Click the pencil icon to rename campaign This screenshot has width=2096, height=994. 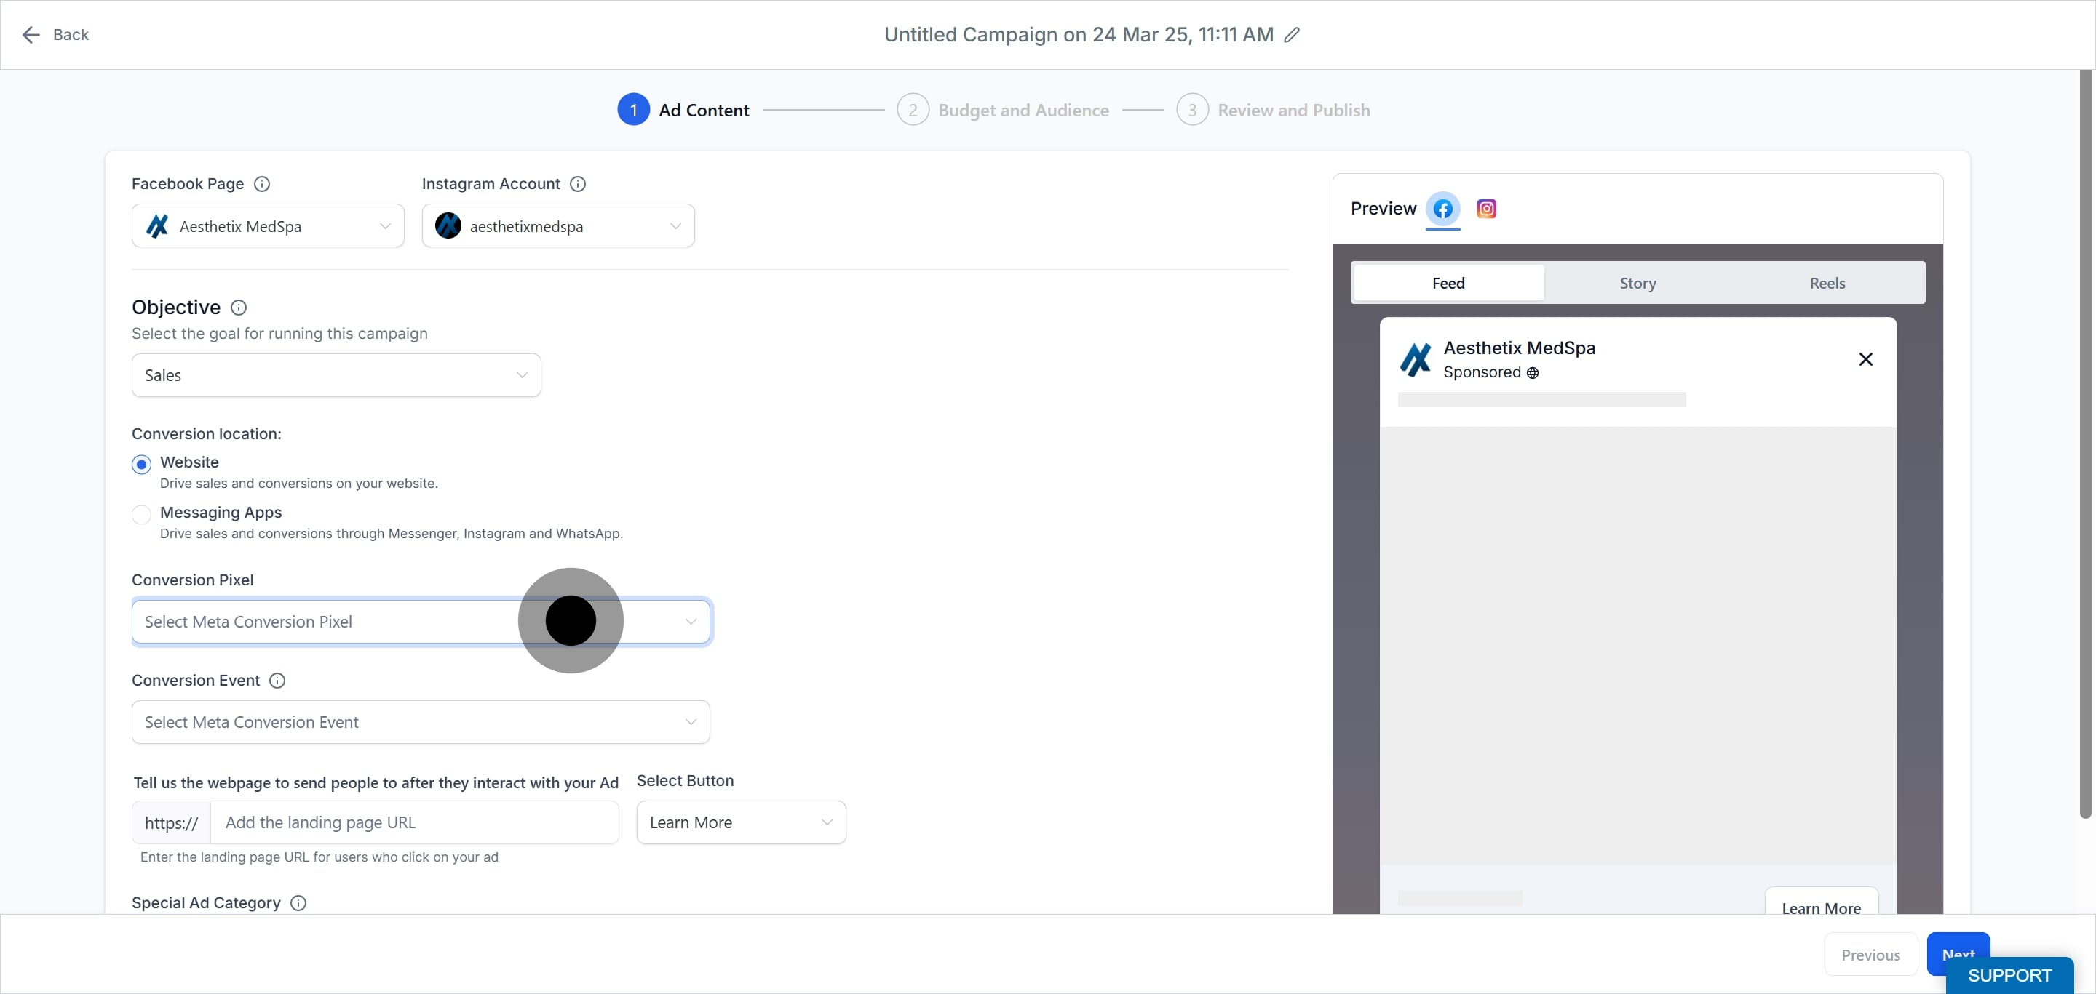pos(1291,35)
